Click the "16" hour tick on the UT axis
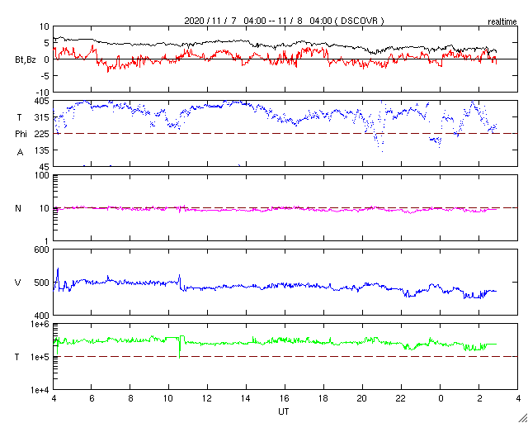The width and height of the screenshot is (528, 423). tap(285, 399)
